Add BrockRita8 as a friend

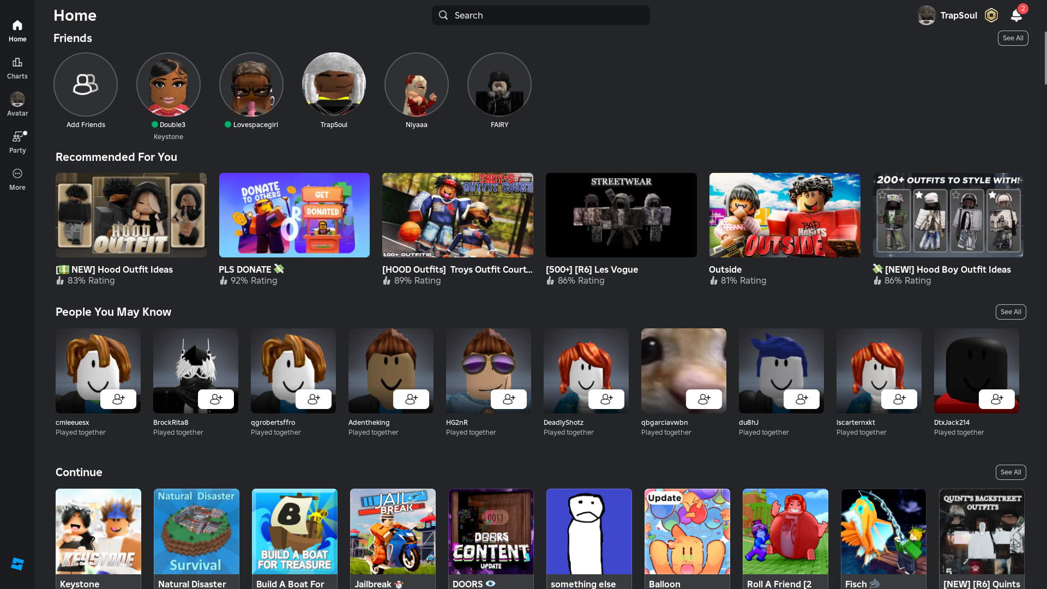[x=216, y=399]
